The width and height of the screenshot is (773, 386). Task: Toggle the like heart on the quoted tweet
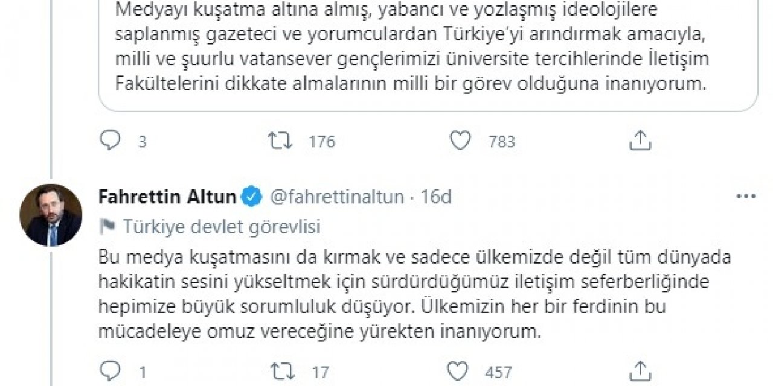[461, 140]
